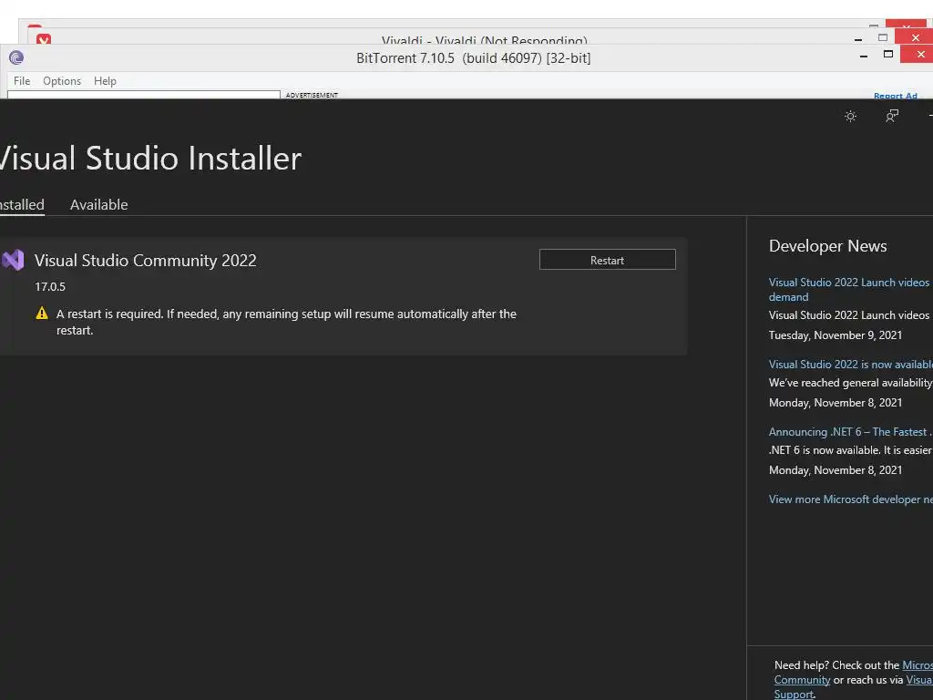Open the Help menu in BitTorrent
933x700 pixels.
105,81
